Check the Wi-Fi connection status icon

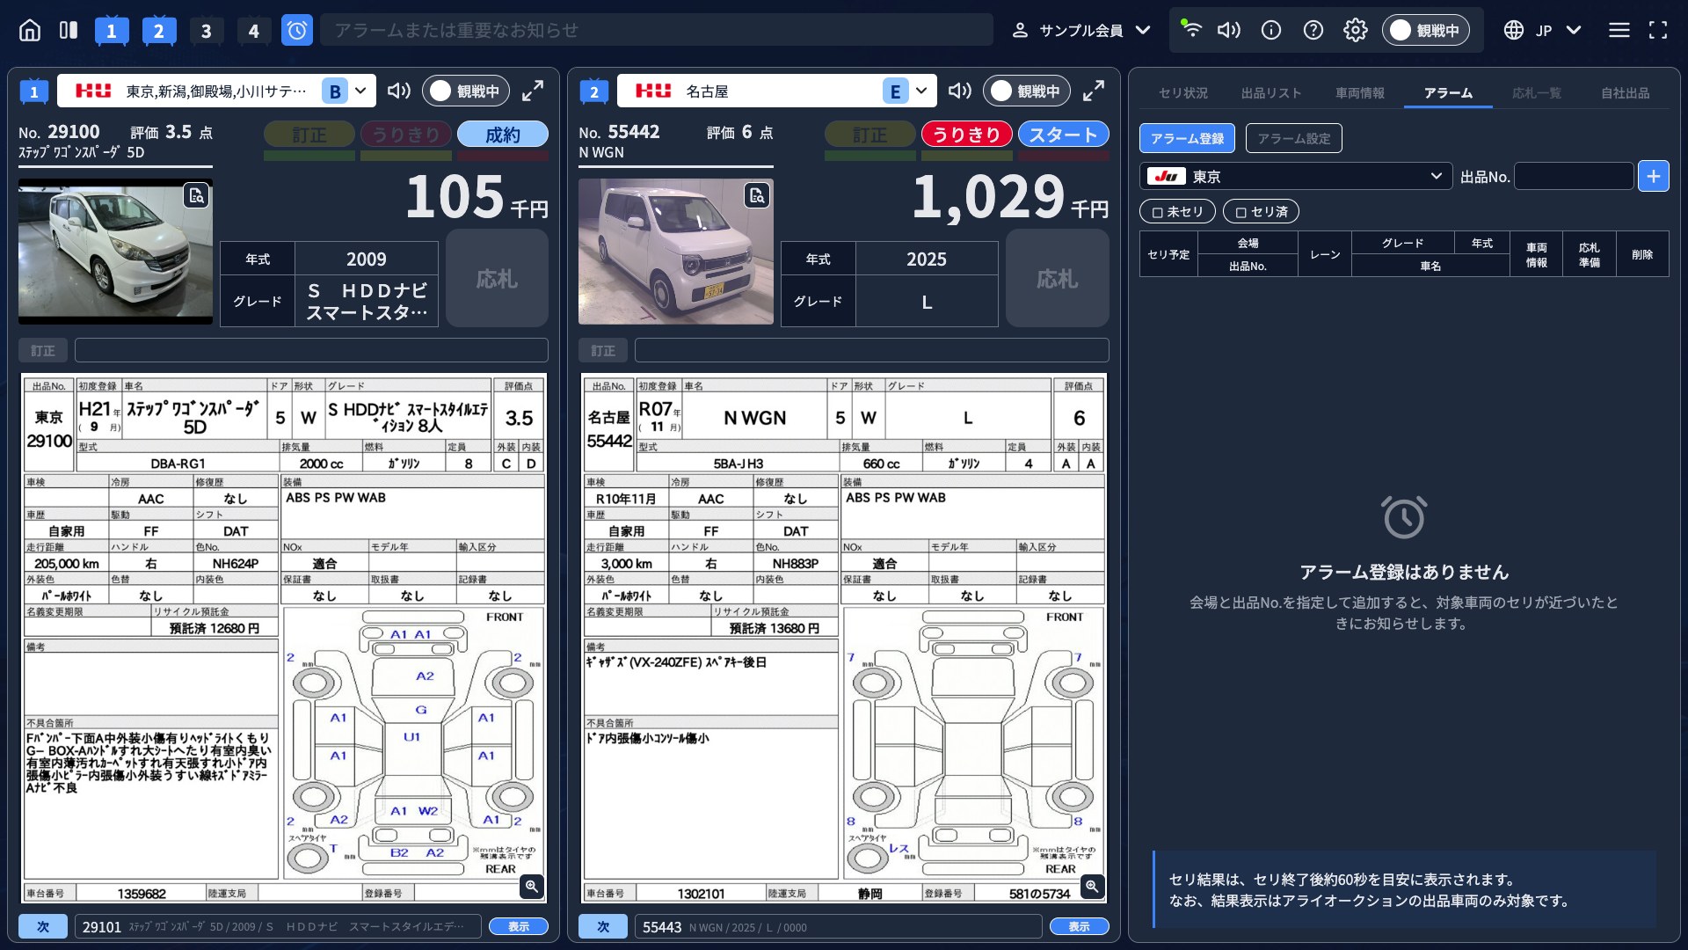pos(1191,29)
